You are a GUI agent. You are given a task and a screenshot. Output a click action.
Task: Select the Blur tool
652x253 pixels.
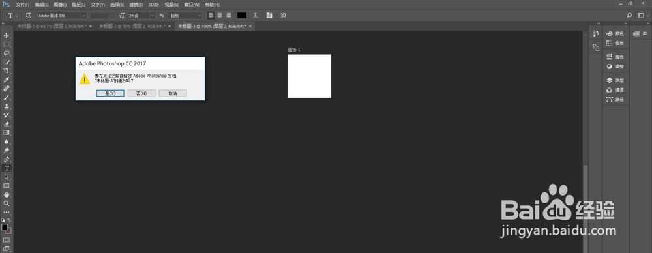click(x=7, y=141)
